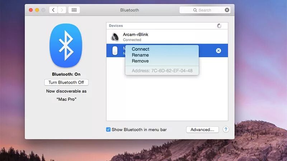The height and width of the screenshot is (161, 287).
Task: Choose Rename from the context menu
Action: click(140, 55)
